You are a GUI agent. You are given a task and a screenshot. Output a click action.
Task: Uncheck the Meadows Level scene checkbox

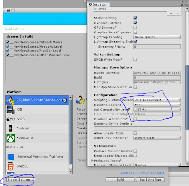(x=8, y=46)
